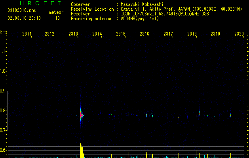249x158 pixels.
Task: Click the 1.1 frequency axis label
Action: pos(3,51)
